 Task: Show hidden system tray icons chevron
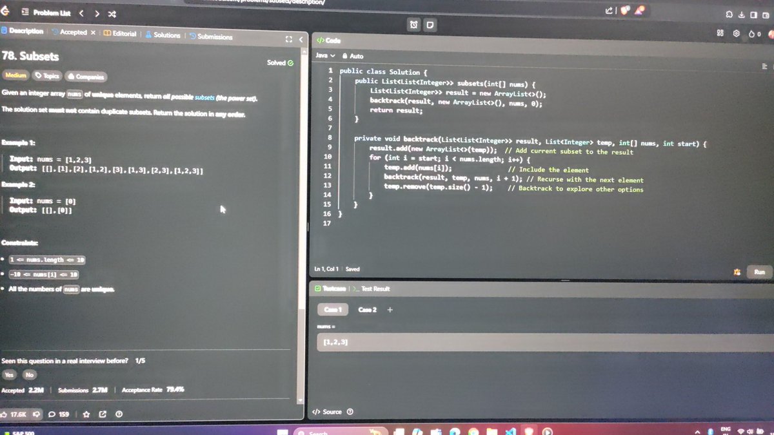tap(697, 430)
